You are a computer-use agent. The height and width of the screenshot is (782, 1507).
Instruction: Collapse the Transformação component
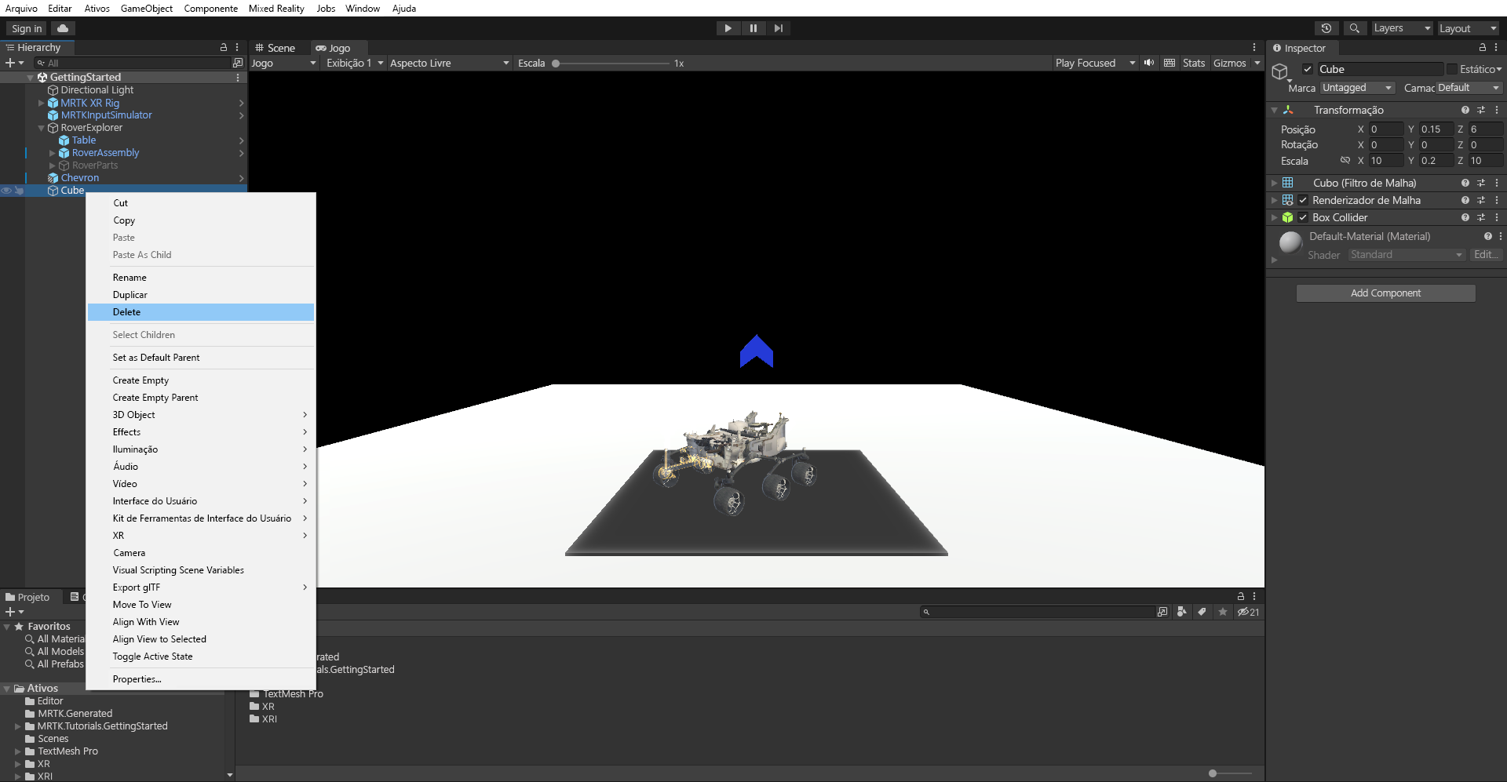(1274, 110)
